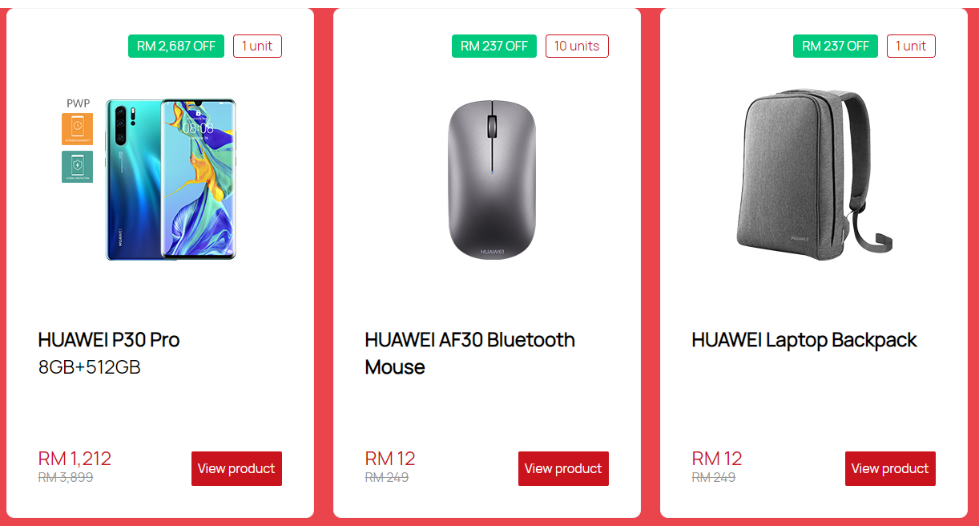Open the HUAWEI P30 Pro title link

(x=109, y=340)
